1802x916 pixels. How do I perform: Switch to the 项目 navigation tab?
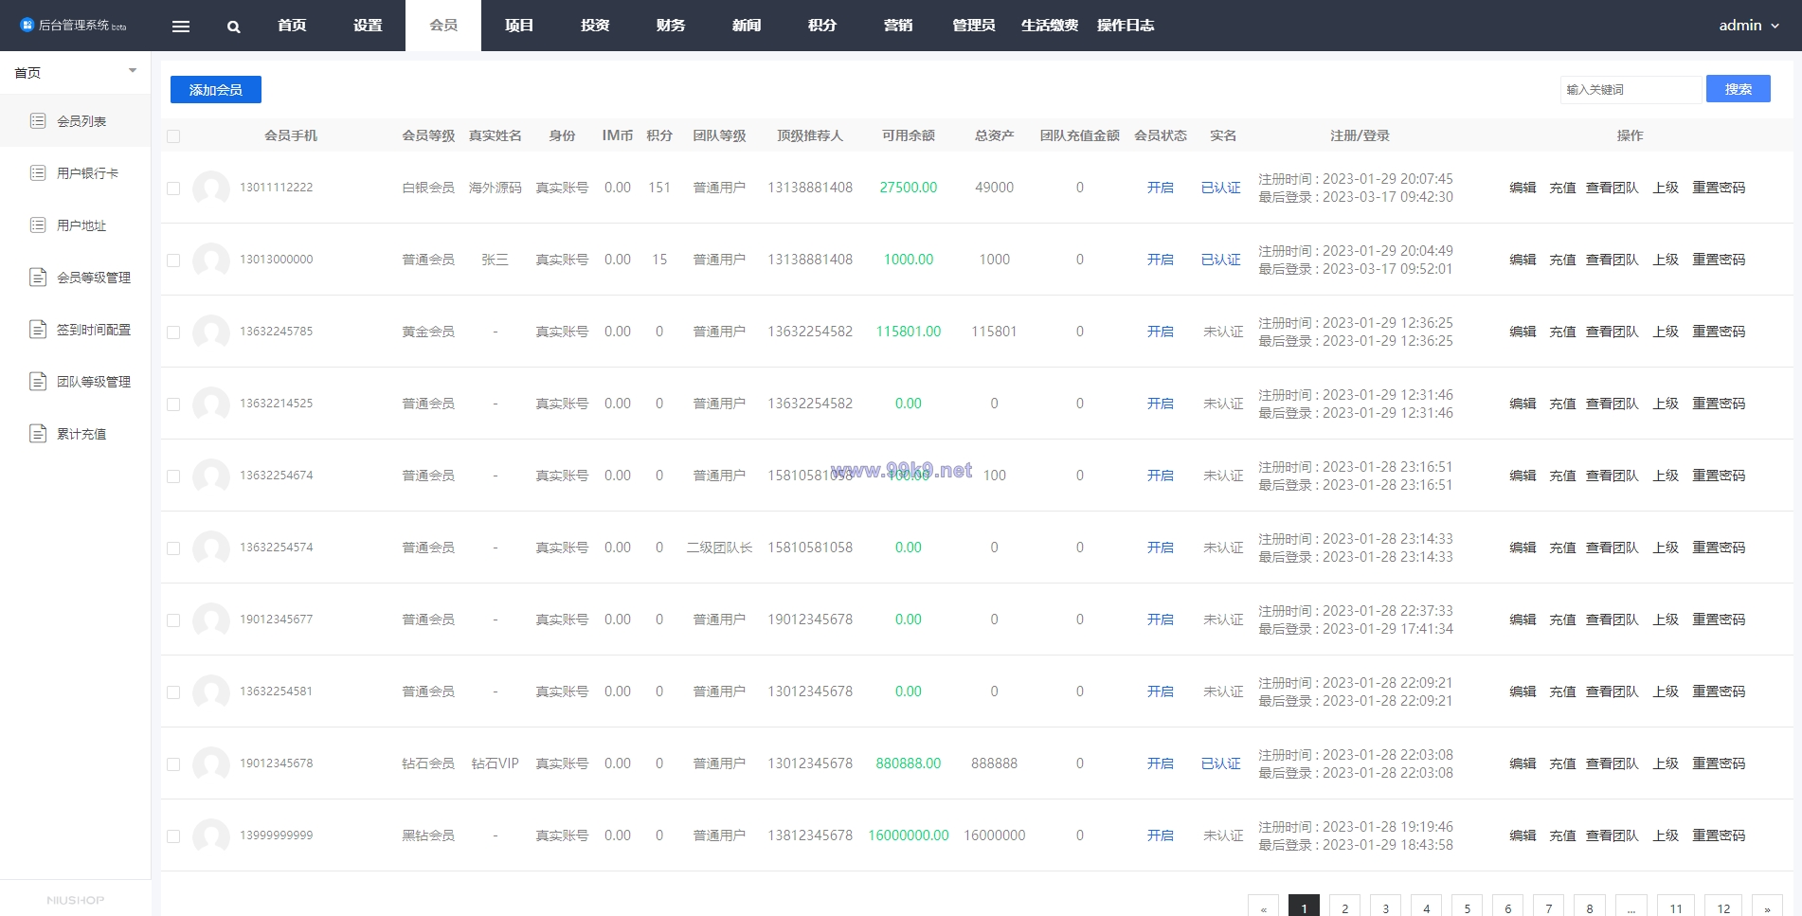[x=519, y=26]
